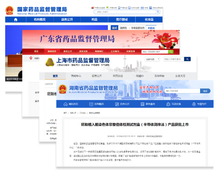Click the 湖南省药品监督管理局 site title

[x=93, y=88]
